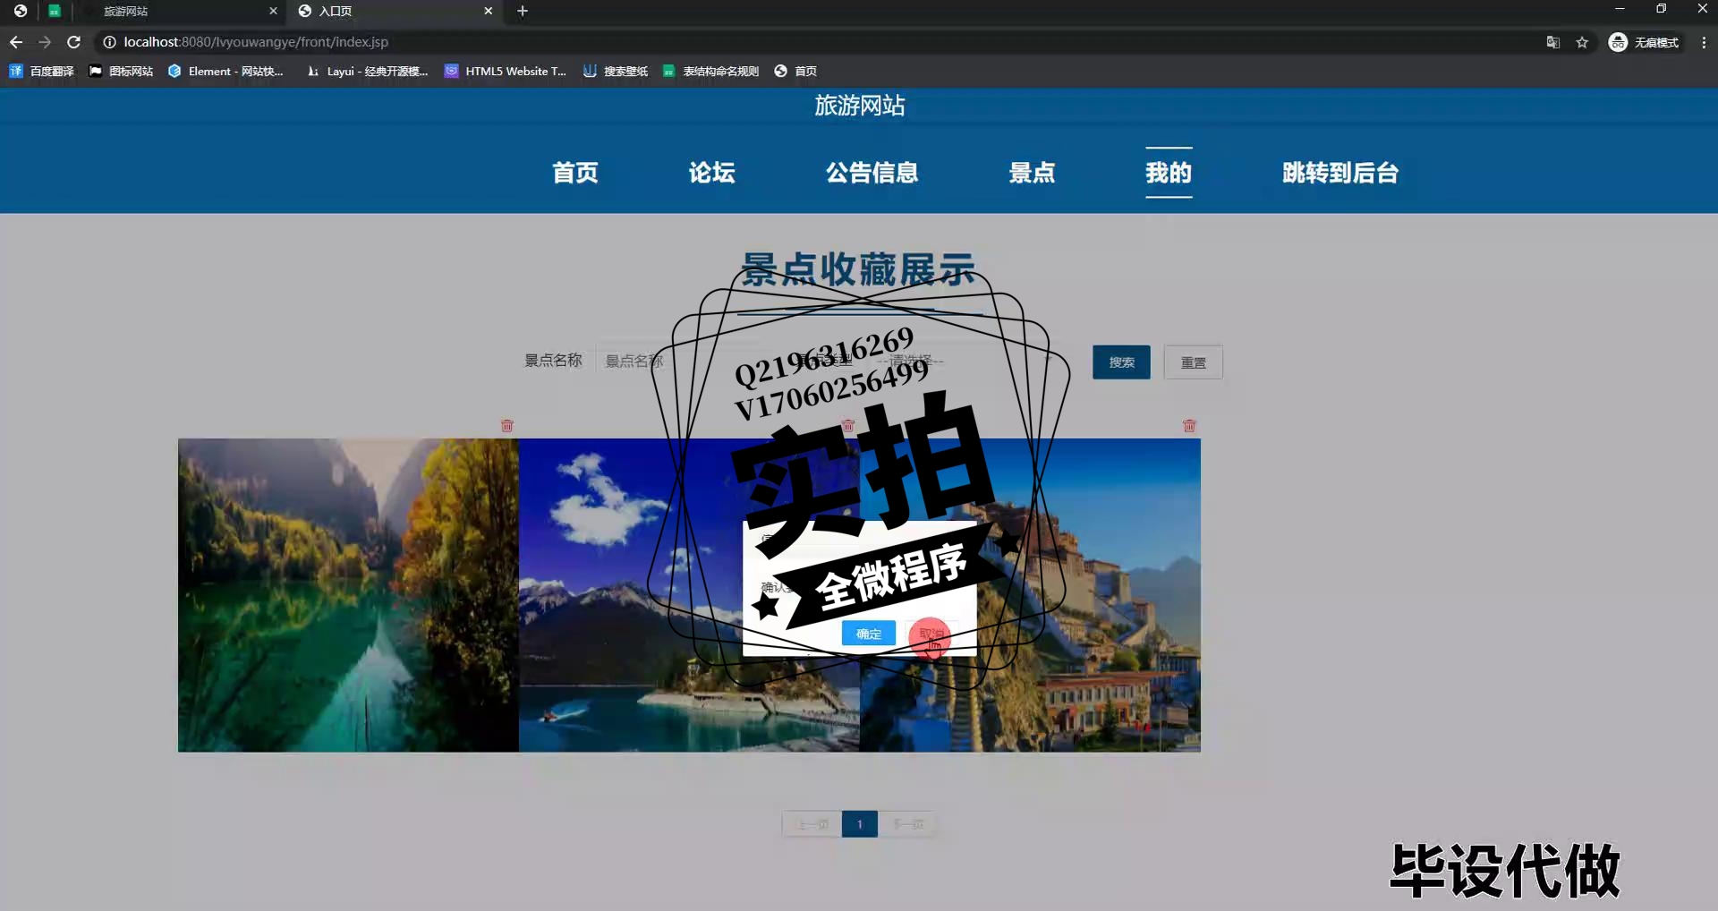The image size is (1718, 911).
Task: Close the 旅游网站 browser tab
Action: click(273, 11)
